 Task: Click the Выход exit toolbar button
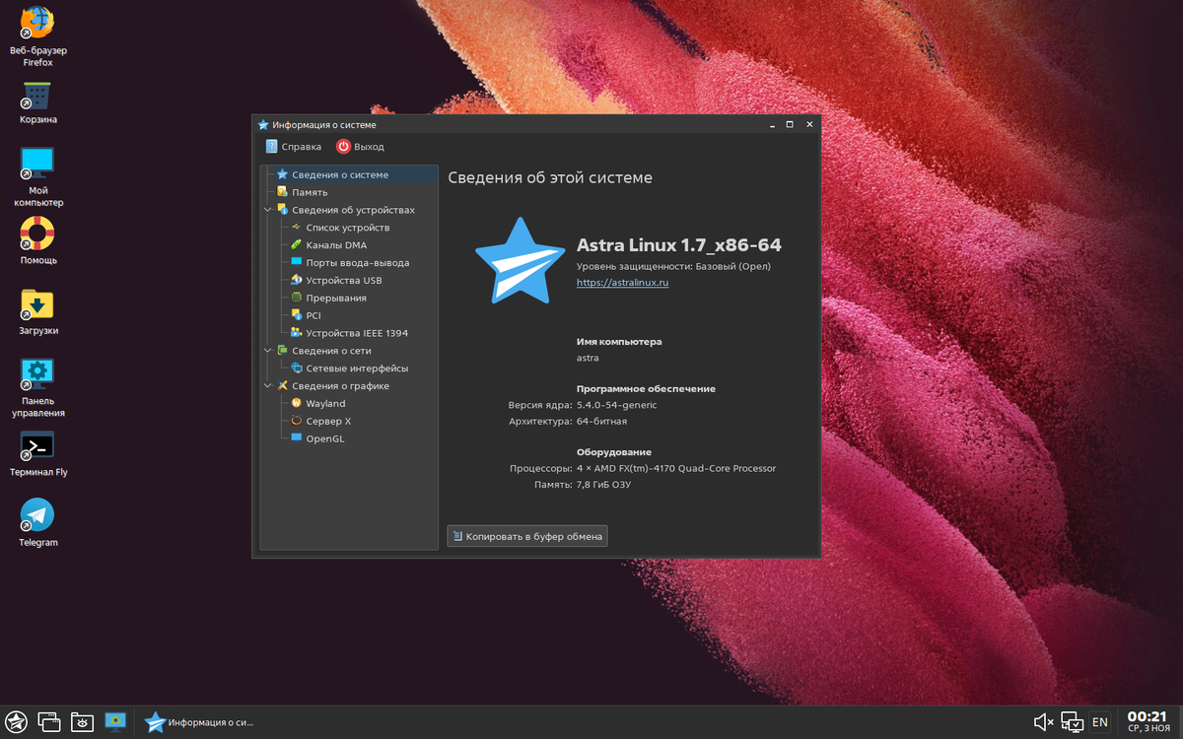tap(360, 147)
